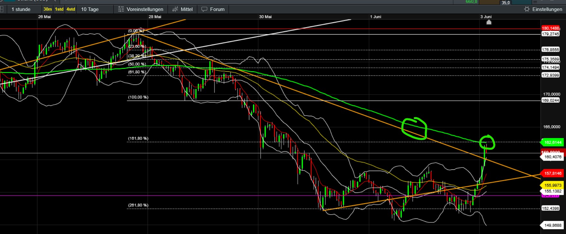Select the yellow 155,9973 price tag
The image size is (566, 234).
[552, 185]
